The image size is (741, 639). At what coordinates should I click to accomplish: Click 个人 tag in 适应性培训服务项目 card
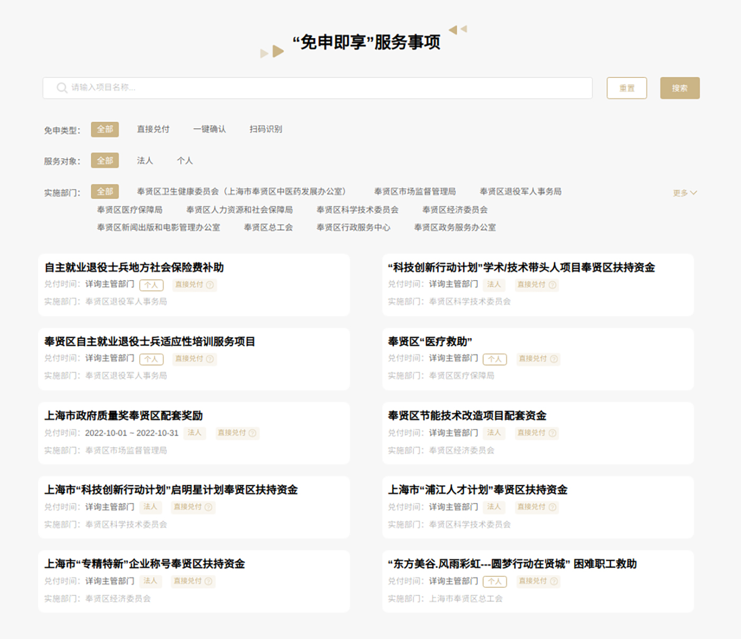click(151, 359)
